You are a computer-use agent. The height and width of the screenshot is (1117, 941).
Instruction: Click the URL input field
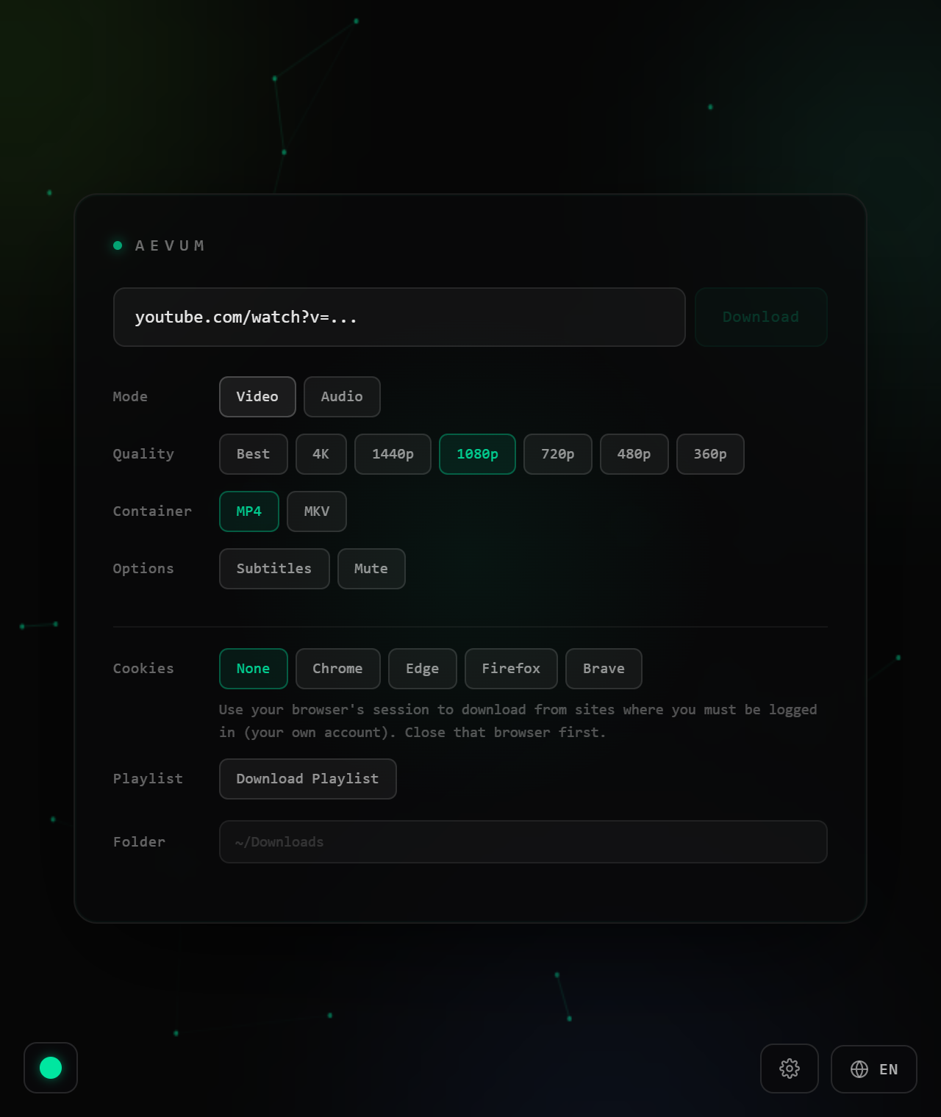pos(399,317)
